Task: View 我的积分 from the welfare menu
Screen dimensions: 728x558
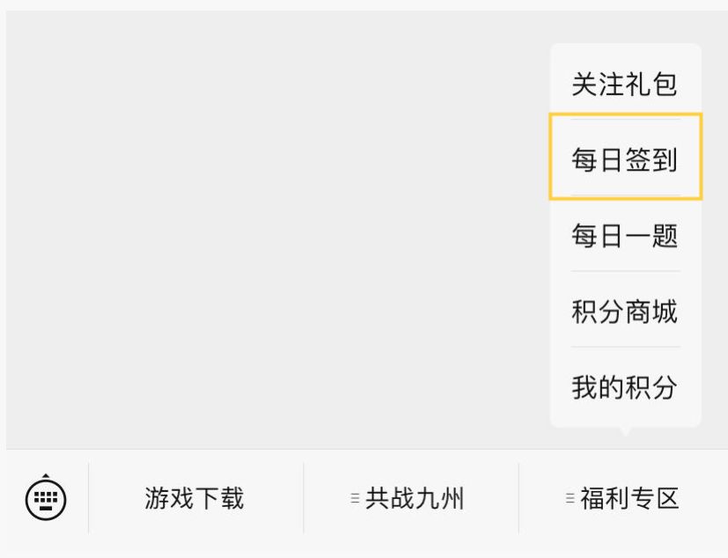Action: click(625, 386)
